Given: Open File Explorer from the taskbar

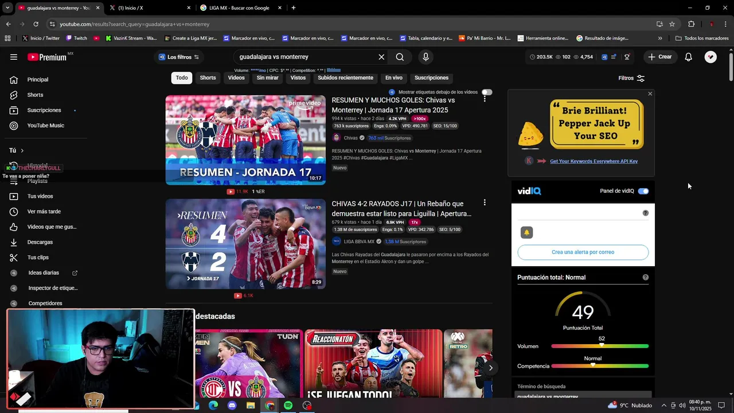Looking at the screenshot, I should (251, 406).
